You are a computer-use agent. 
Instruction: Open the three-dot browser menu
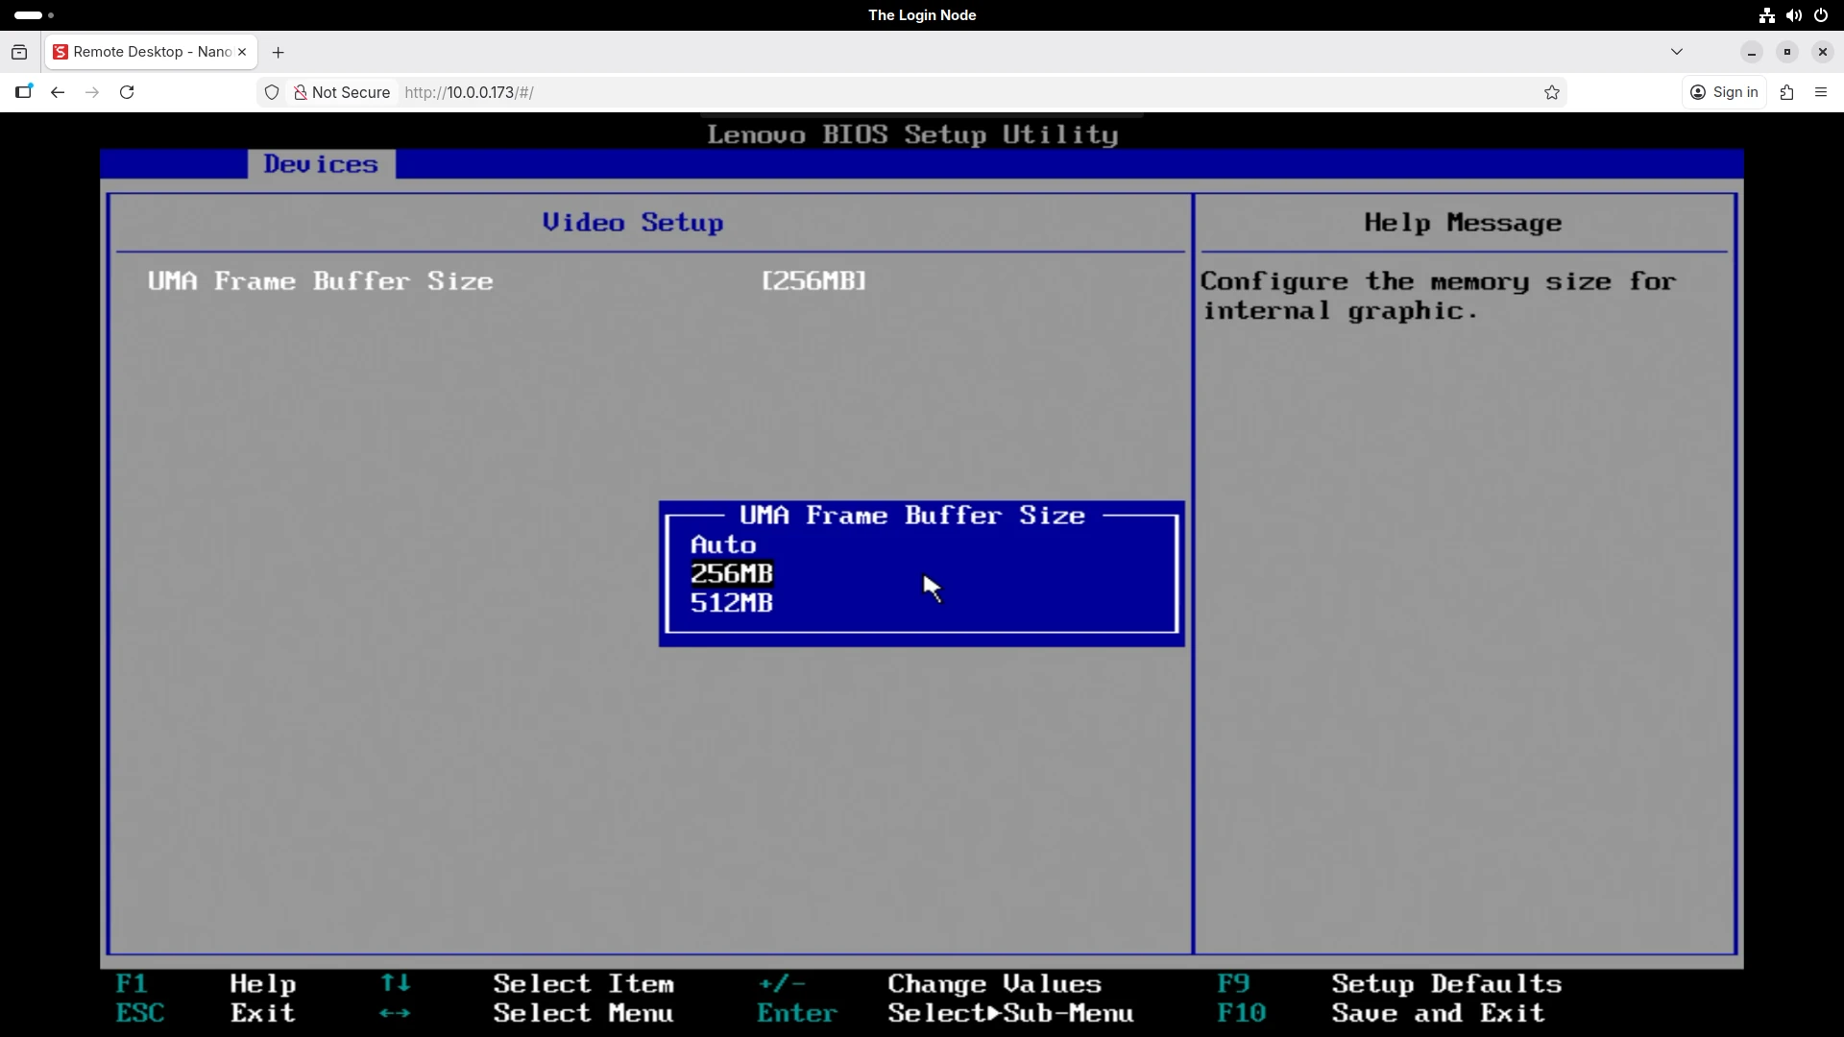coord(1821,92)
